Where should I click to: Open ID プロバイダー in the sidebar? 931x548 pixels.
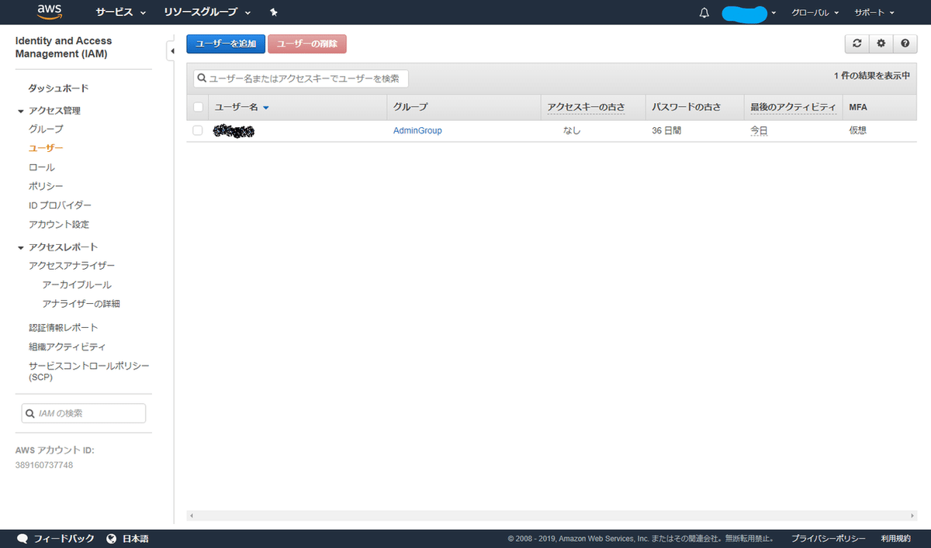60,205
